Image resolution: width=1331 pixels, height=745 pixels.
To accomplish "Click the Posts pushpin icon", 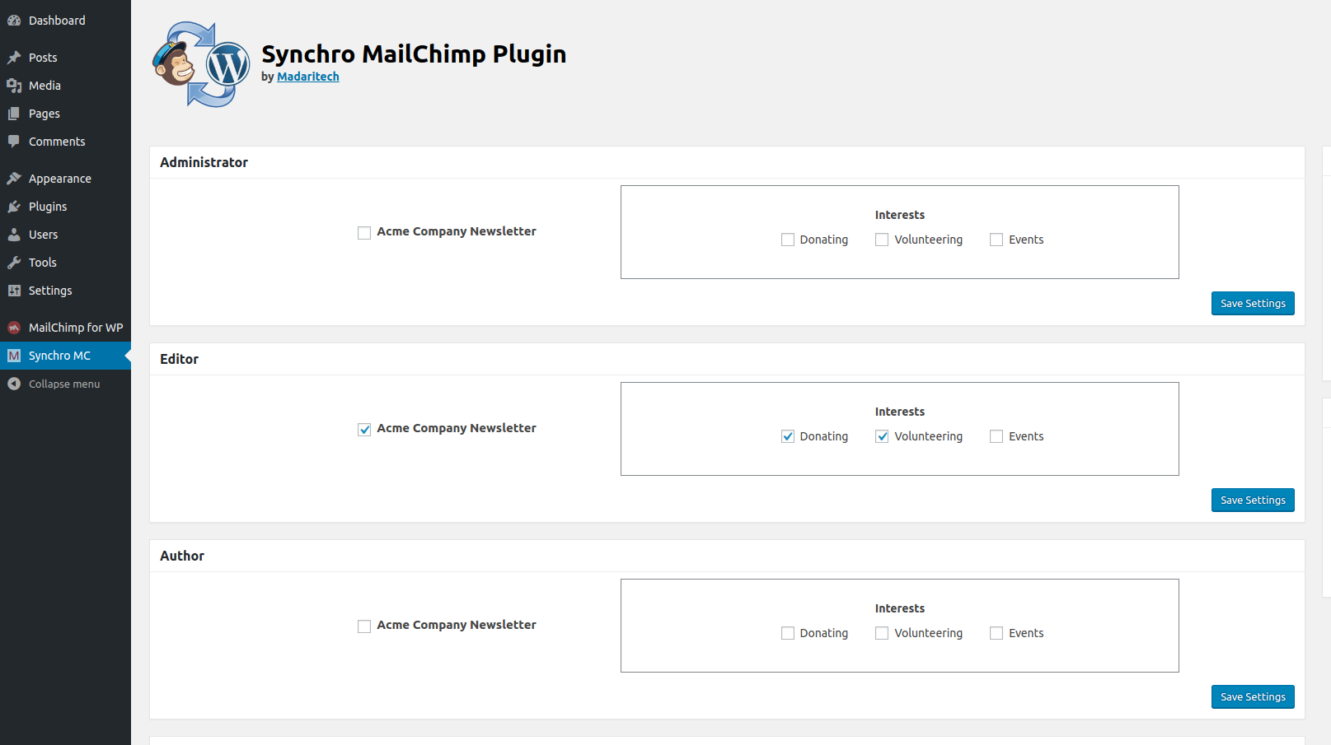I will (14, 58).
